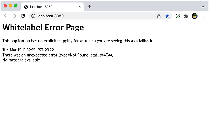Open a new tab with plus
Image resolution: width=209 pixels, height=130 pixels.
[x=89, y=7]
